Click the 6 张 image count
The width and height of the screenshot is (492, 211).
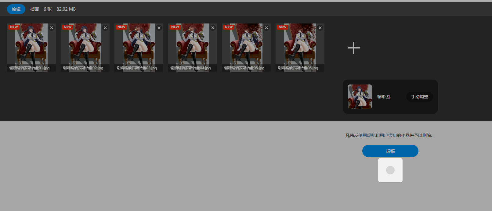pyautogui.click(x=48, y=9)
